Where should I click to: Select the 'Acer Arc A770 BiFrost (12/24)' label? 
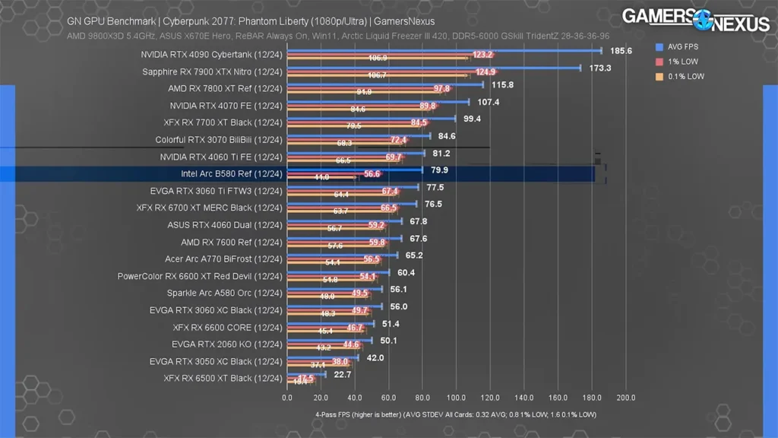(x=223, y=259)
